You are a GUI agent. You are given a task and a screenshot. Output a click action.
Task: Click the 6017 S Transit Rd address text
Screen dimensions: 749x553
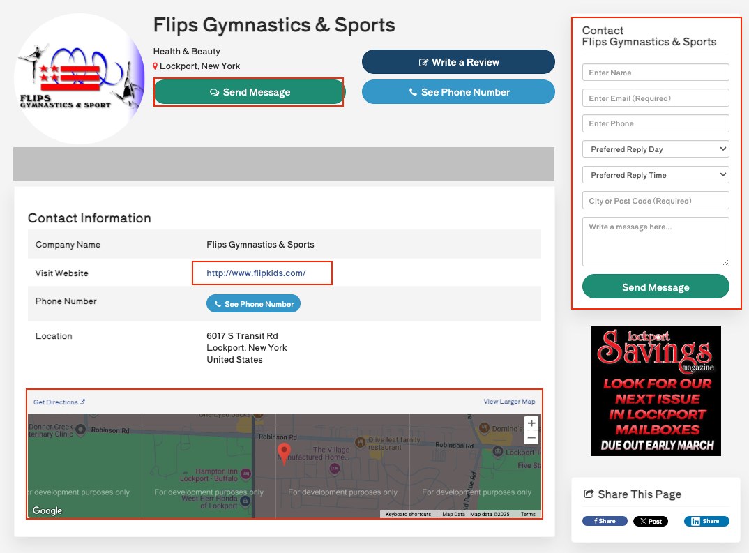tap(242, 335)
